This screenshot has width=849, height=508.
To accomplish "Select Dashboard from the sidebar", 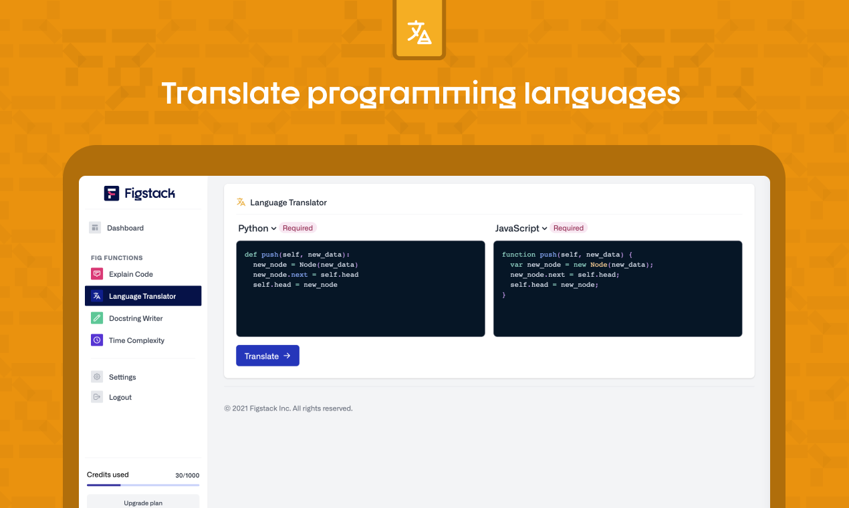I will [x=125, y=227].
